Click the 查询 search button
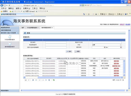 pyautogui.click(x=69, y=51)
